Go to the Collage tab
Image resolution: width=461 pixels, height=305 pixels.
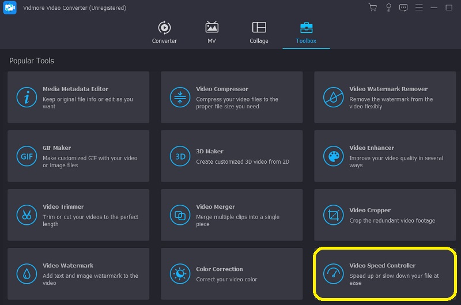tap(259, 32)
